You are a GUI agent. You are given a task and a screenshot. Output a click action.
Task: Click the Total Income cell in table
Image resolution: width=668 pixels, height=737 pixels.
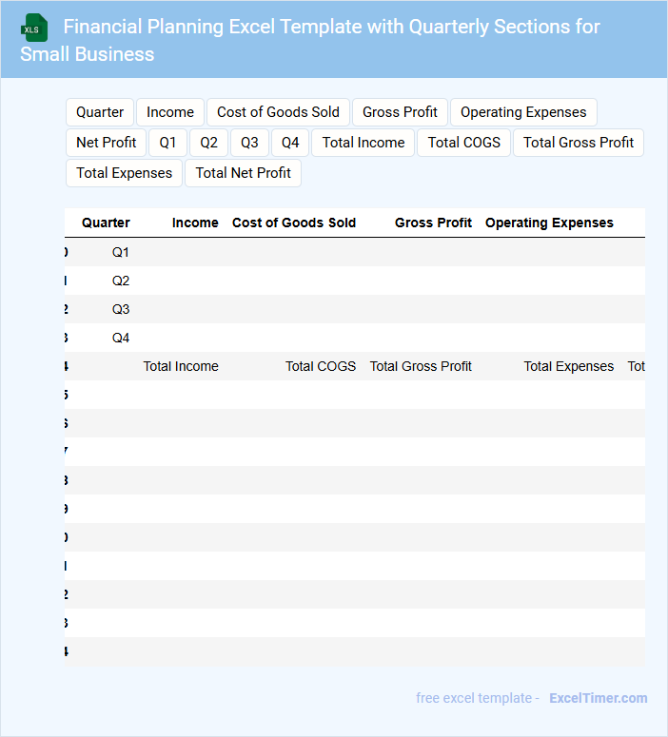click(181, 366)
